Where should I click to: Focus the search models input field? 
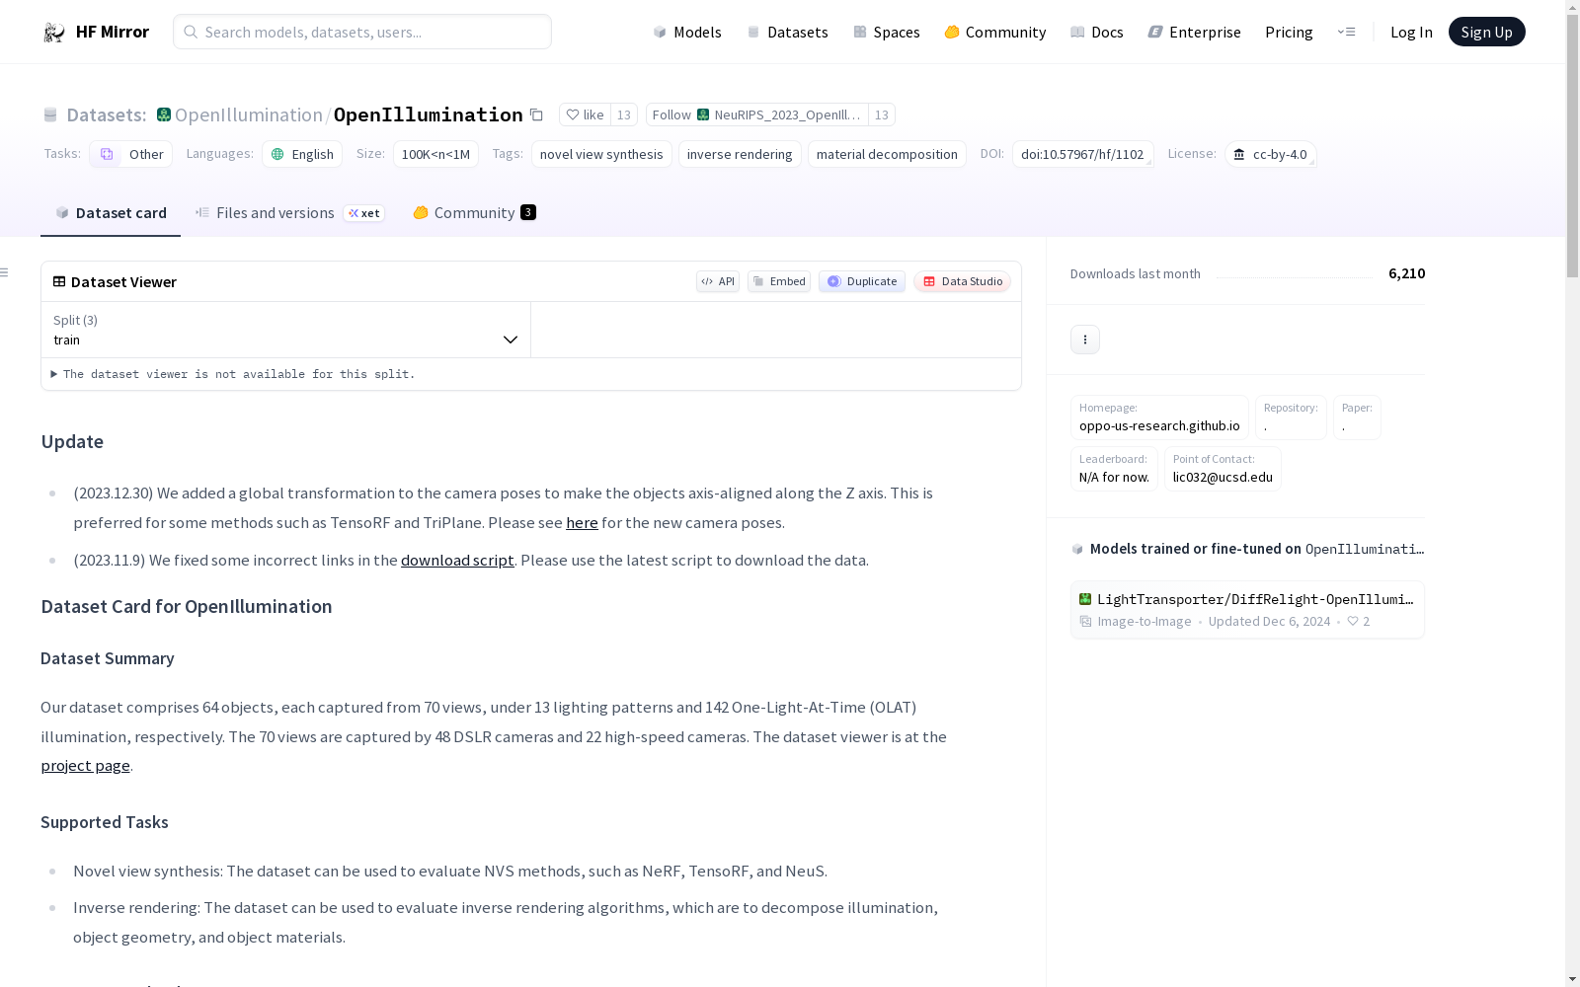362,32
